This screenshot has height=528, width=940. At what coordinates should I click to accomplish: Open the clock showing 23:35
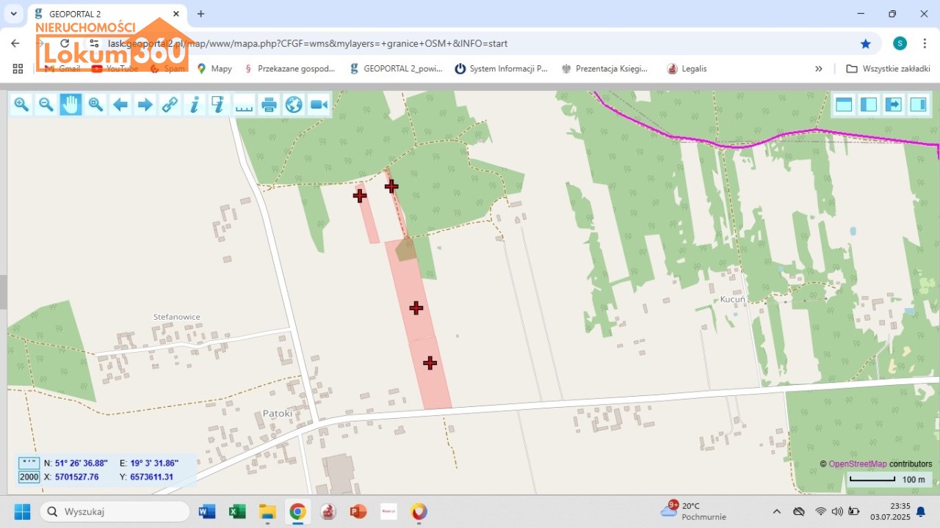coord(890,511)
